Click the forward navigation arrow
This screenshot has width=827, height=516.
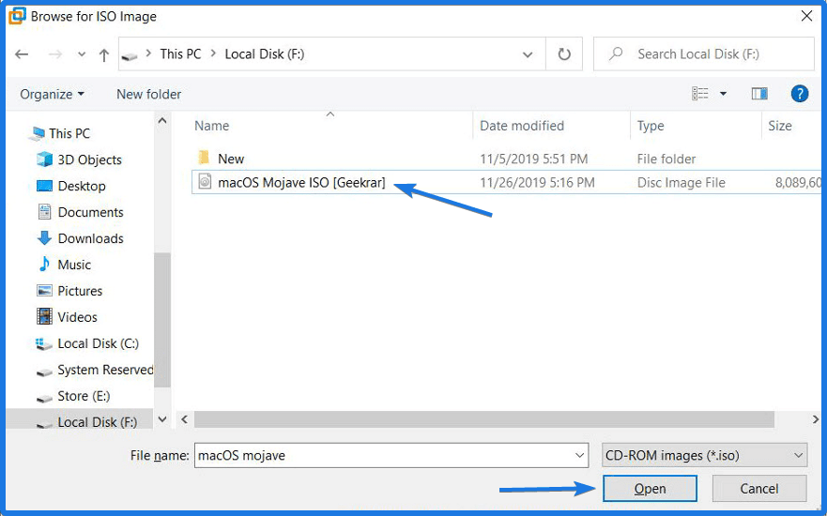click(54, 53)
